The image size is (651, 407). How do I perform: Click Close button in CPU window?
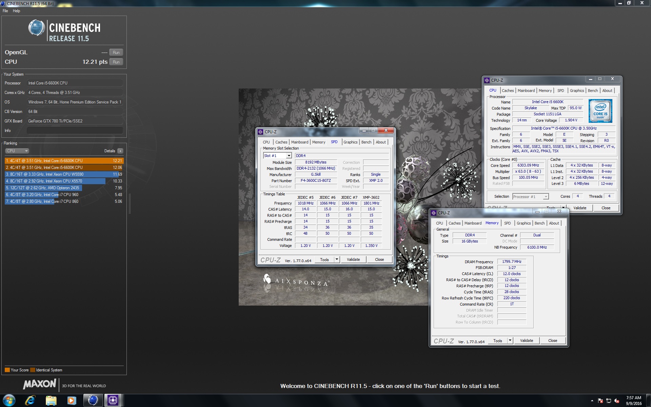tap(606, 208)
